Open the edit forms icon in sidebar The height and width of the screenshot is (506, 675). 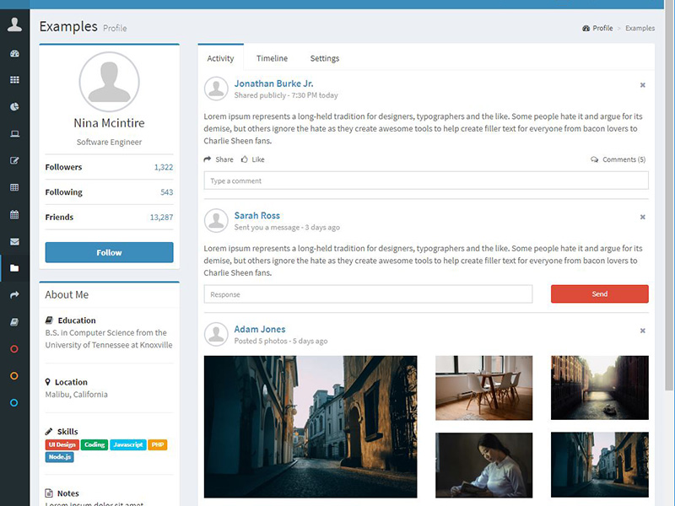point(14,160)
